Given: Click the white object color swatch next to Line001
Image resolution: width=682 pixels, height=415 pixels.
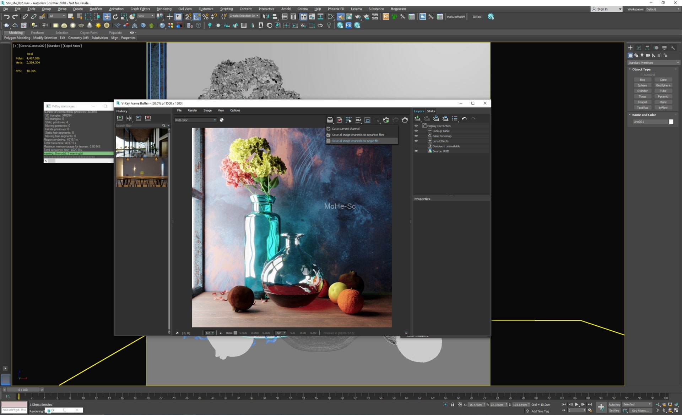Looking at the screenshot, I should click(x=671, y=122).
